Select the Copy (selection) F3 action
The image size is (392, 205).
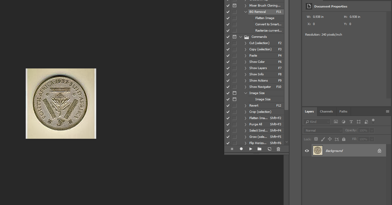[266, 49]
